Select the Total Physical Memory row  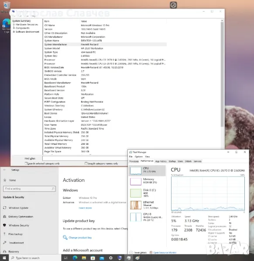[x=105, y=136]
